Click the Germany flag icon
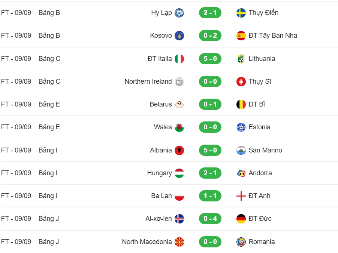The image size is (338, 253). click(x=241, y=219)
